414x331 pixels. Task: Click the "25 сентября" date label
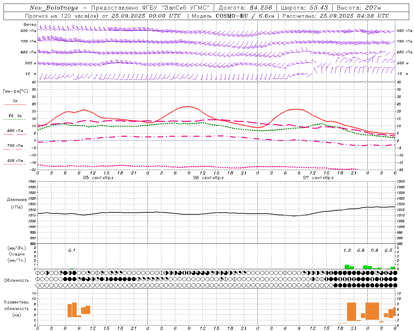coord(98,178)
